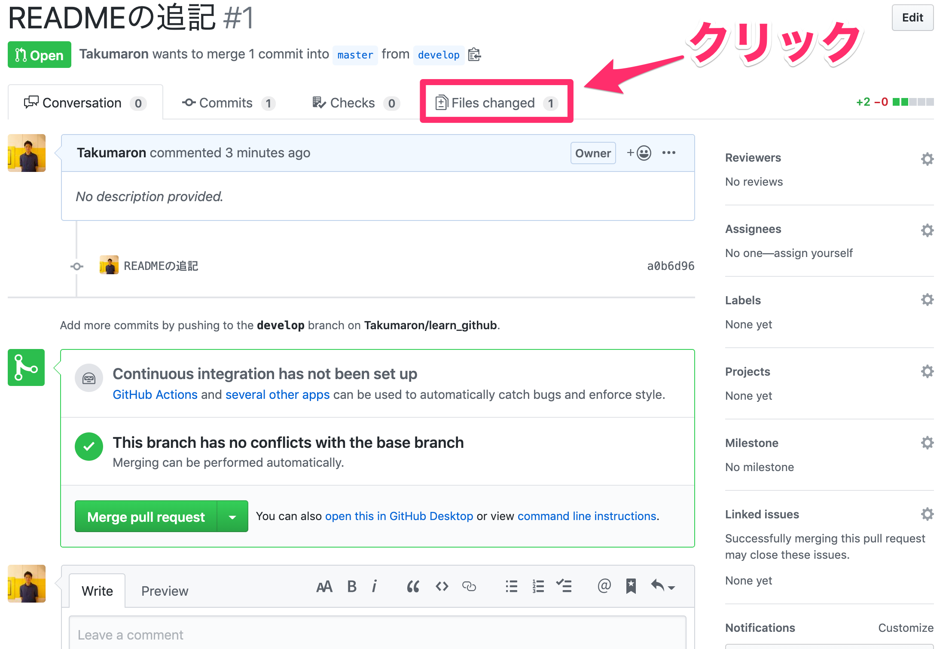Screen dimensions: 952x649
Task: Open the Linked issues gear settings
Action: [927, 514]
